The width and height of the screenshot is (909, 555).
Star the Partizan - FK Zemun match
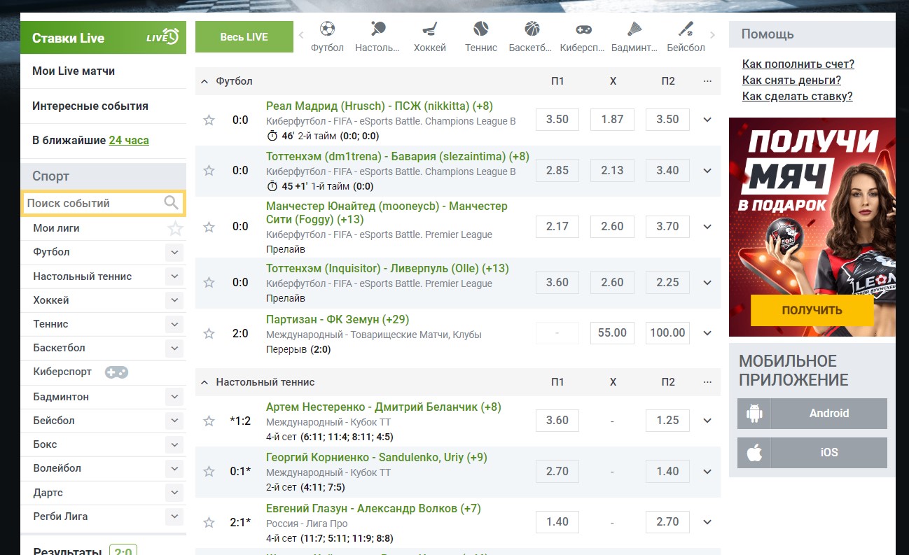click(x=209, y=334)
